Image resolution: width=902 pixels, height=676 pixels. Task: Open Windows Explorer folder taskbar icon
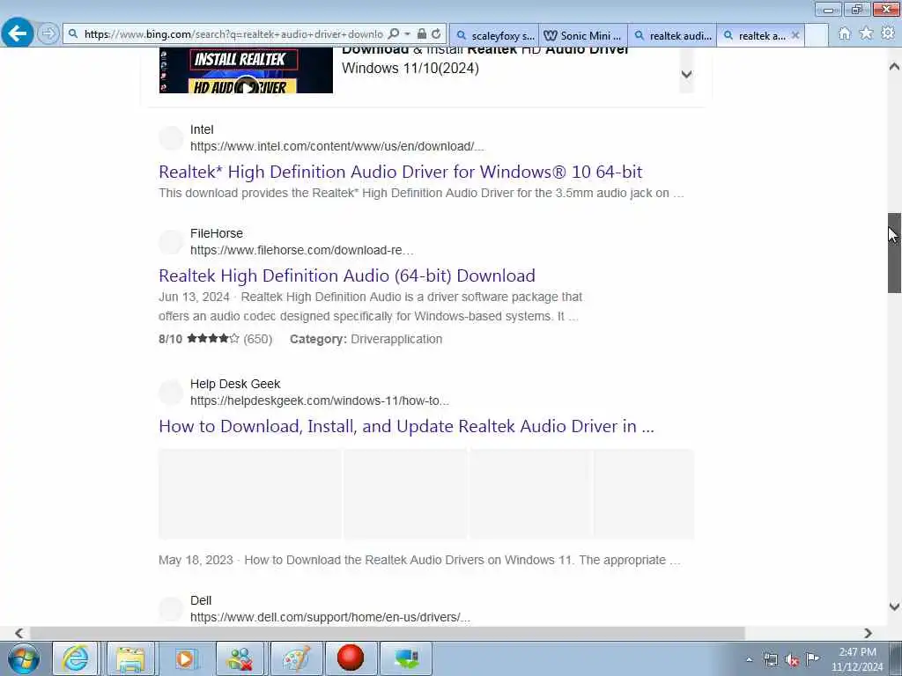130,658
